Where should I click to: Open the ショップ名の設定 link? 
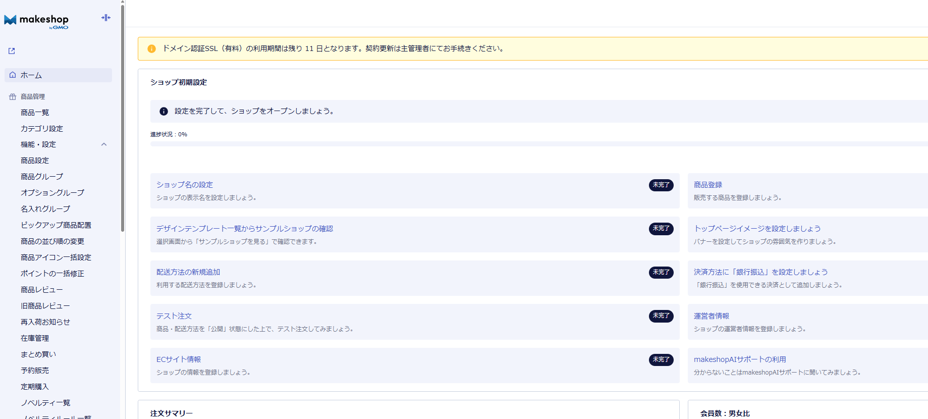pos(185,185)
